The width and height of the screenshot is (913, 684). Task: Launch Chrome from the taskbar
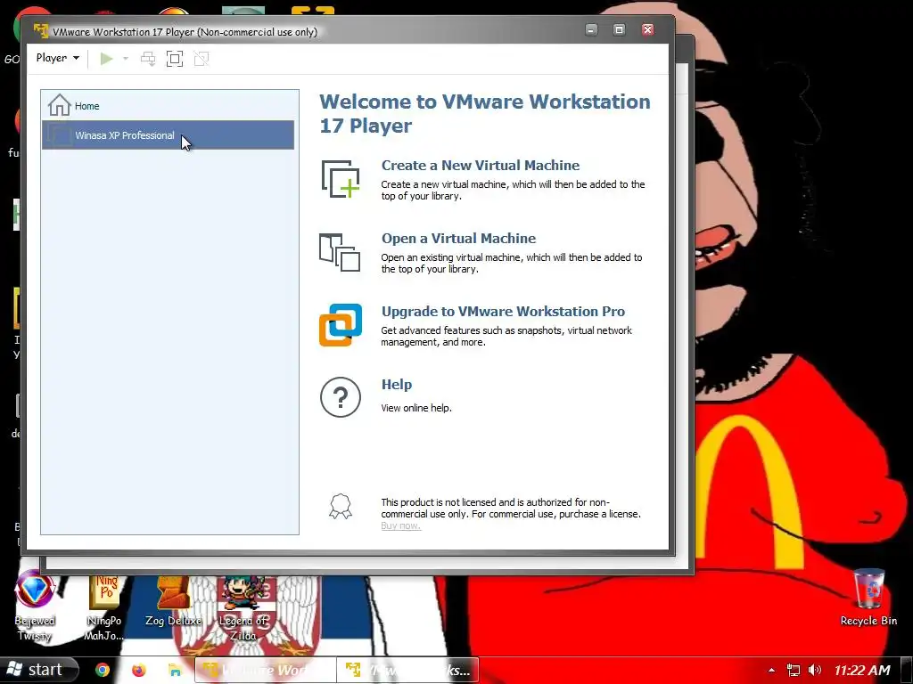point(103,670)
